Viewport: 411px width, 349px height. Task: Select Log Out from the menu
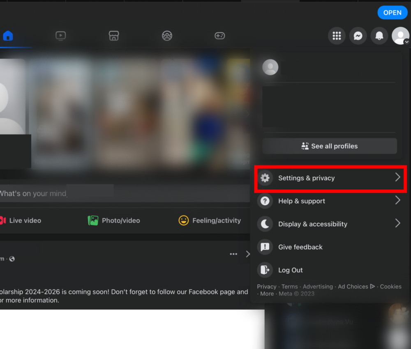pyautogui.click(x=291, y=270)
